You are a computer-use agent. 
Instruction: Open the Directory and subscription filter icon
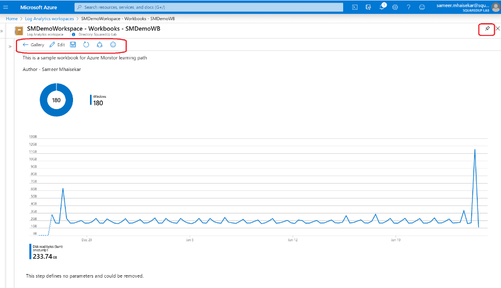[368, 7]
